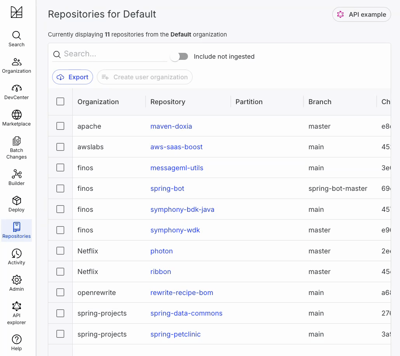Open the photon repository link
The width and height of the screenshot is (400, 356).
click(x=161, y=251)
